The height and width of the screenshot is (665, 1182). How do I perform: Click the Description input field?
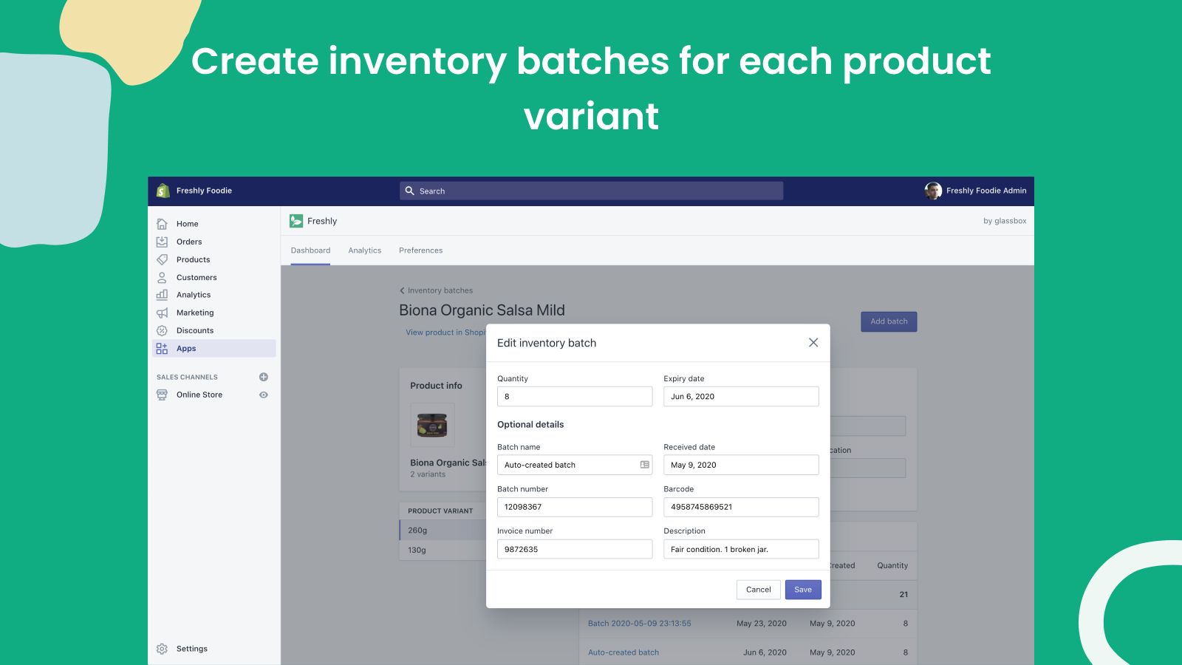pyautogui.click(x=741, y=549)
